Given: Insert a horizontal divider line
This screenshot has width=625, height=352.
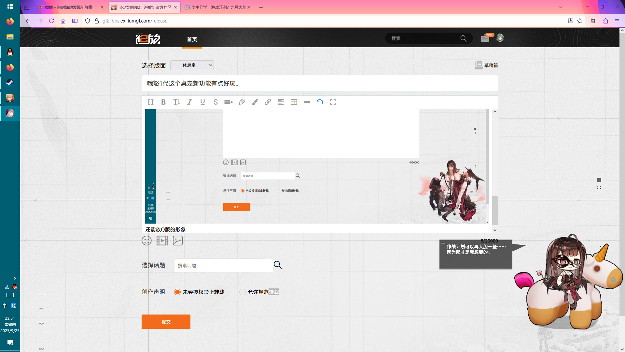Looking at the screenshot, I should coord(307,102).
